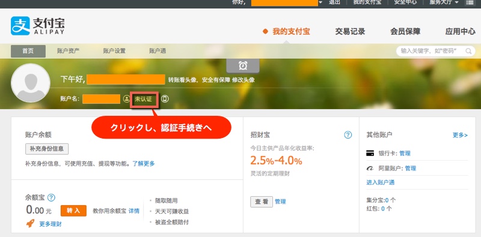The height and width of the screenshot is (237, 481).
Task: Click the profile avatar picture
Action: point(31,83)
